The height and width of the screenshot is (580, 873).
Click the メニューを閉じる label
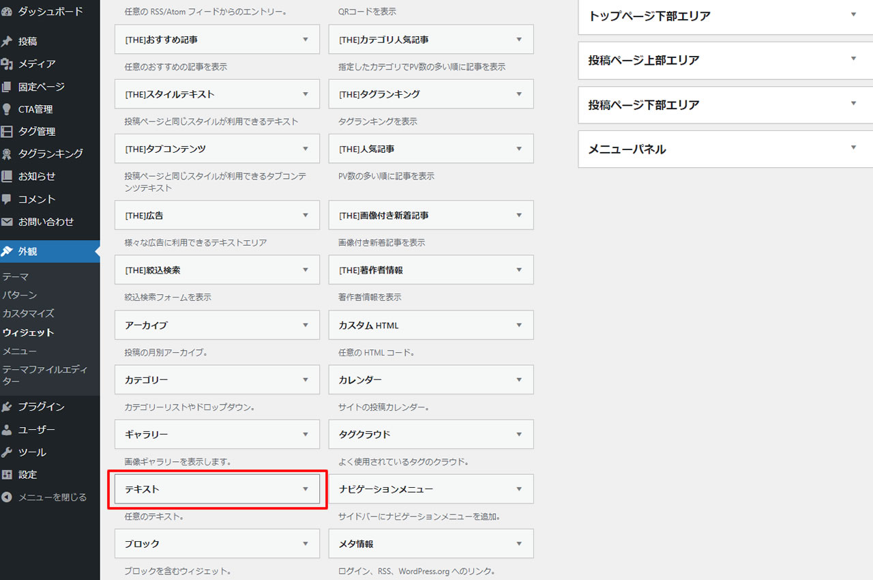tap(53, 497)
